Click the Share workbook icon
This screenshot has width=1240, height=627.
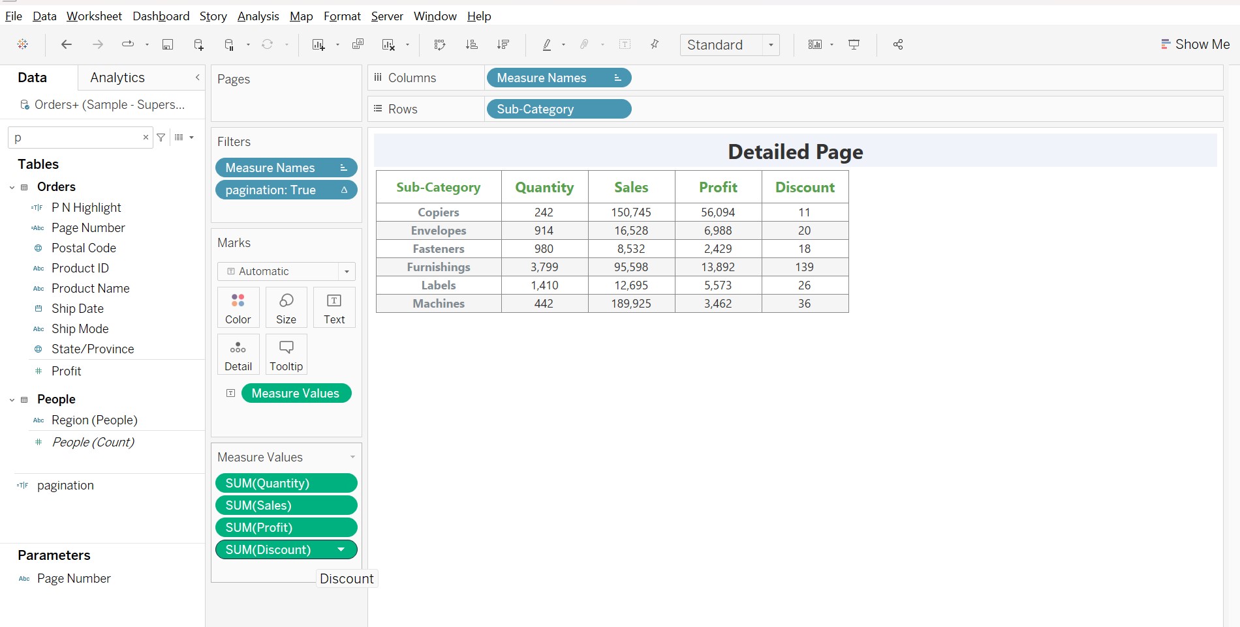point(898,44)
